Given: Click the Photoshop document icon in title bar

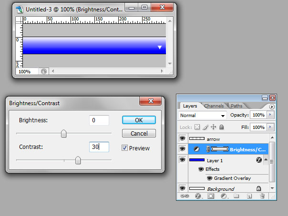Looking at the screenshot, I should (x=19, y=10).
